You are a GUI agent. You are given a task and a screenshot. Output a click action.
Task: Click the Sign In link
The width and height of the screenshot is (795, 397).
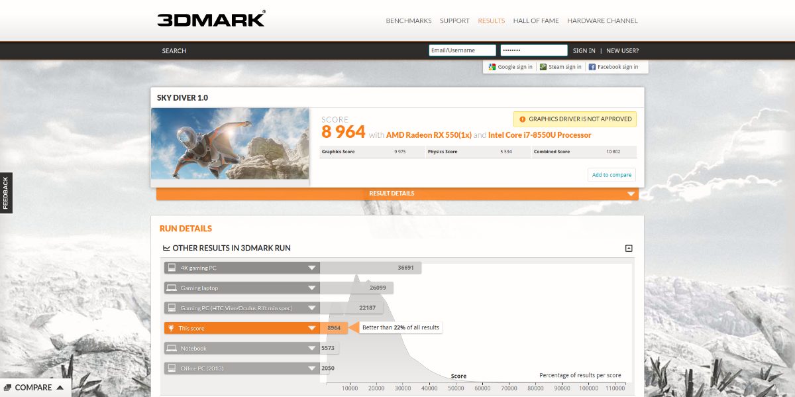tap(584, 50)
